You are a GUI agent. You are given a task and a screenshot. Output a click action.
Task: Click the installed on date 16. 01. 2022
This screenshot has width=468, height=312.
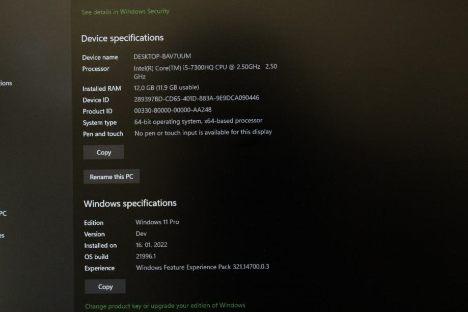point(151,245)
